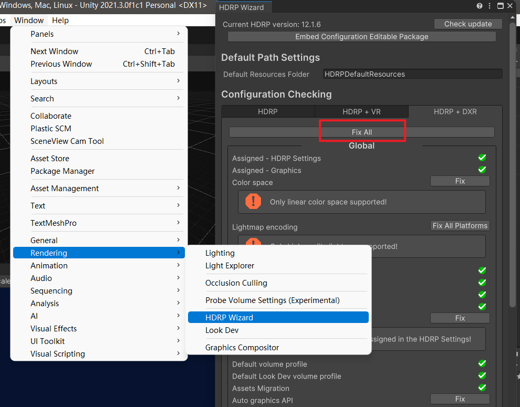Expand the Text submenu
The width and height of the screenshot is (520, 407).
pyautogui.click(x=99, y=206)
